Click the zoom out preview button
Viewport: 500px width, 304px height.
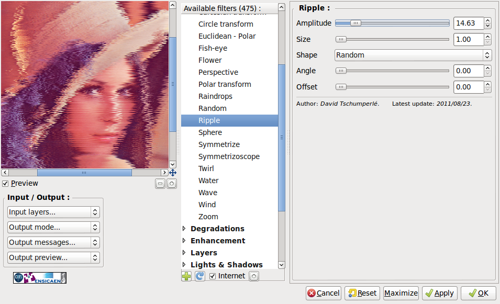tap(160, 184)
